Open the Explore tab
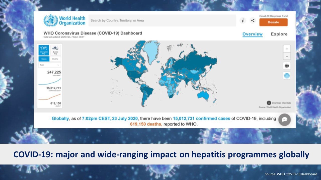This screenshot has height=180, width=321. coord(279,34)
